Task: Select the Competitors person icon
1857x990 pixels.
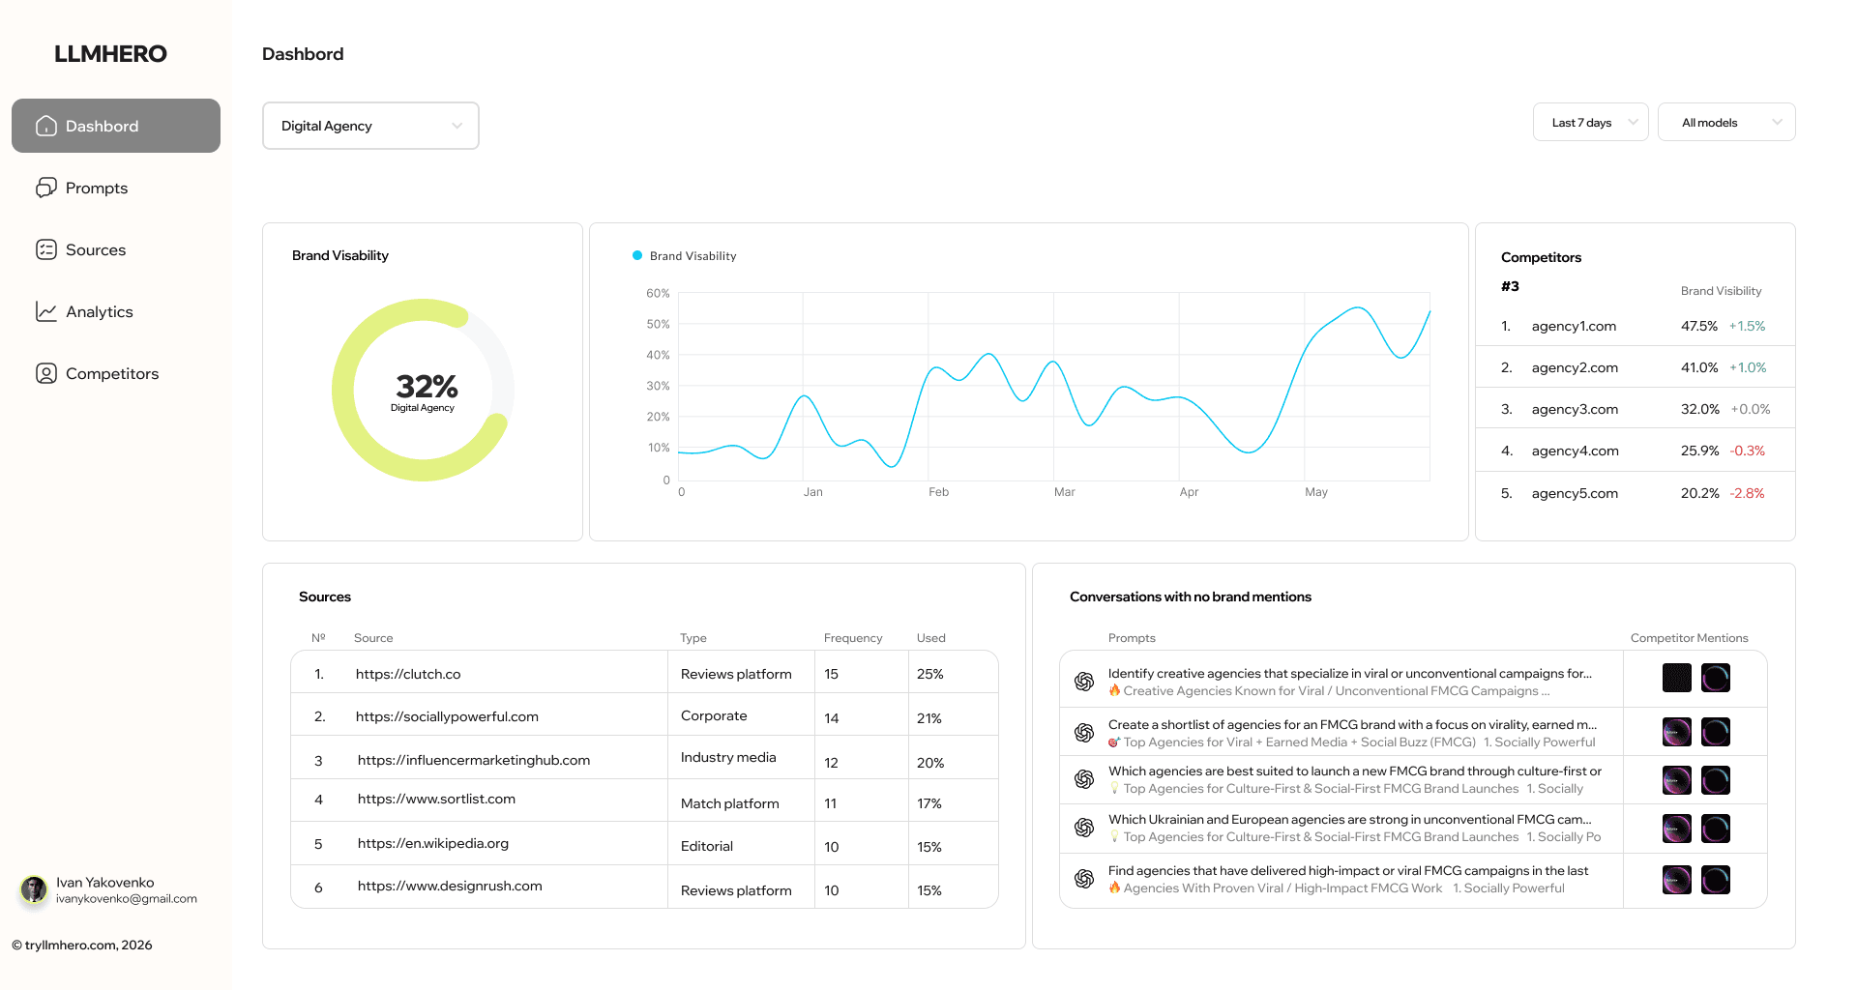Action: (x=46, y=373)
